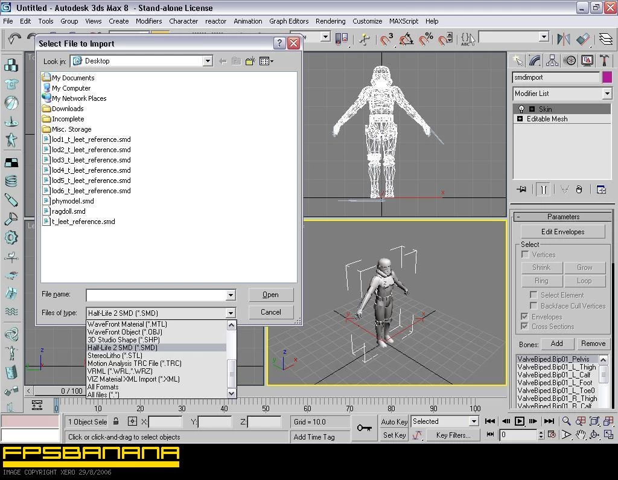Viewport: 618px width, 480px height.
Task: Toggle Set Key mode
Action: [x=394, y=435]
